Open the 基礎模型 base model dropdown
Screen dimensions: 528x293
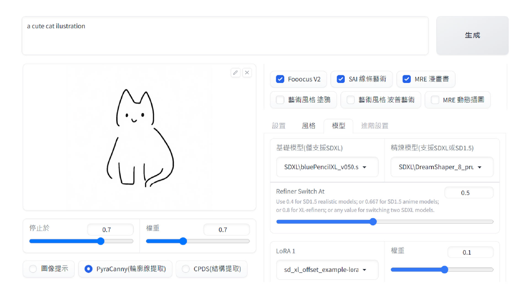click(327, 167)
